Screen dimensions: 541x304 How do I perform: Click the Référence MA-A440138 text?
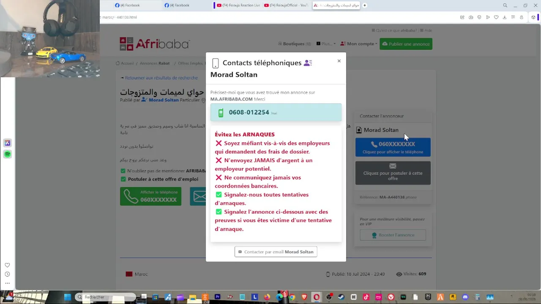click(388, 197)
